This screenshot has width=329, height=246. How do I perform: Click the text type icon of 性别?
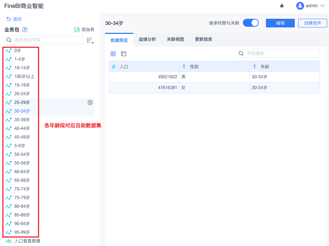pyautogui.click(x=184, y=67)
